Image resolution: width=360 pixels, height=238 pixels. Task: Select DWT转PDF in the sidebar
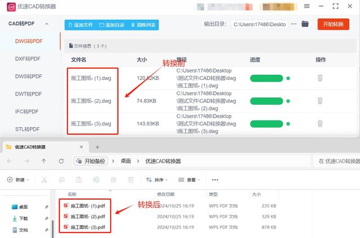[29, 94]
